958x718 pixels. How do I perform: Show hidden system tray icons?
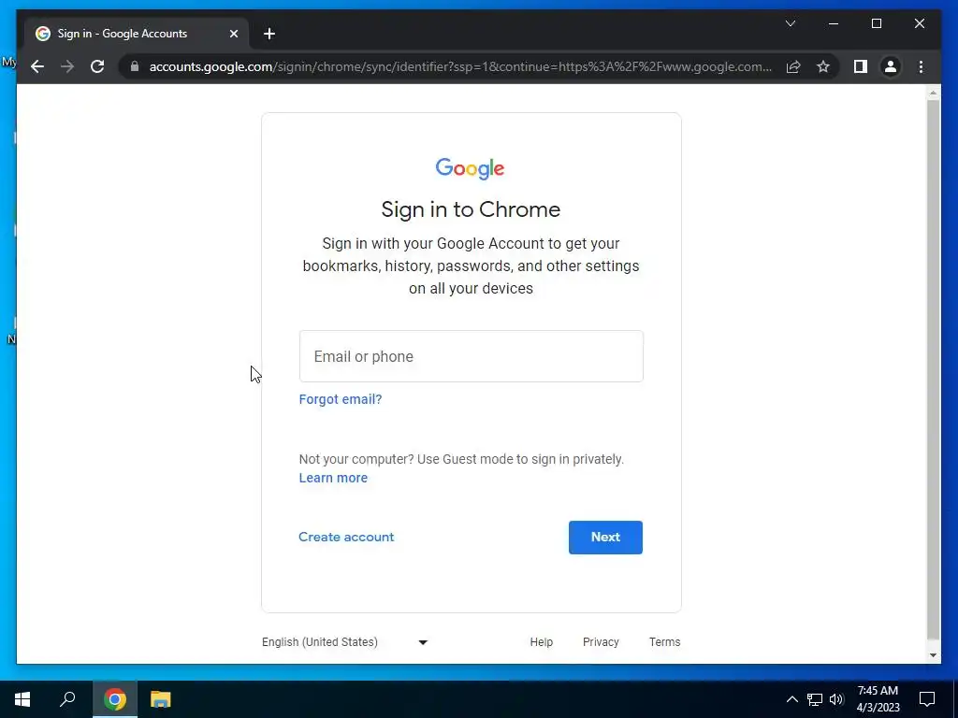pyautogui.click(x=791, y=699)
